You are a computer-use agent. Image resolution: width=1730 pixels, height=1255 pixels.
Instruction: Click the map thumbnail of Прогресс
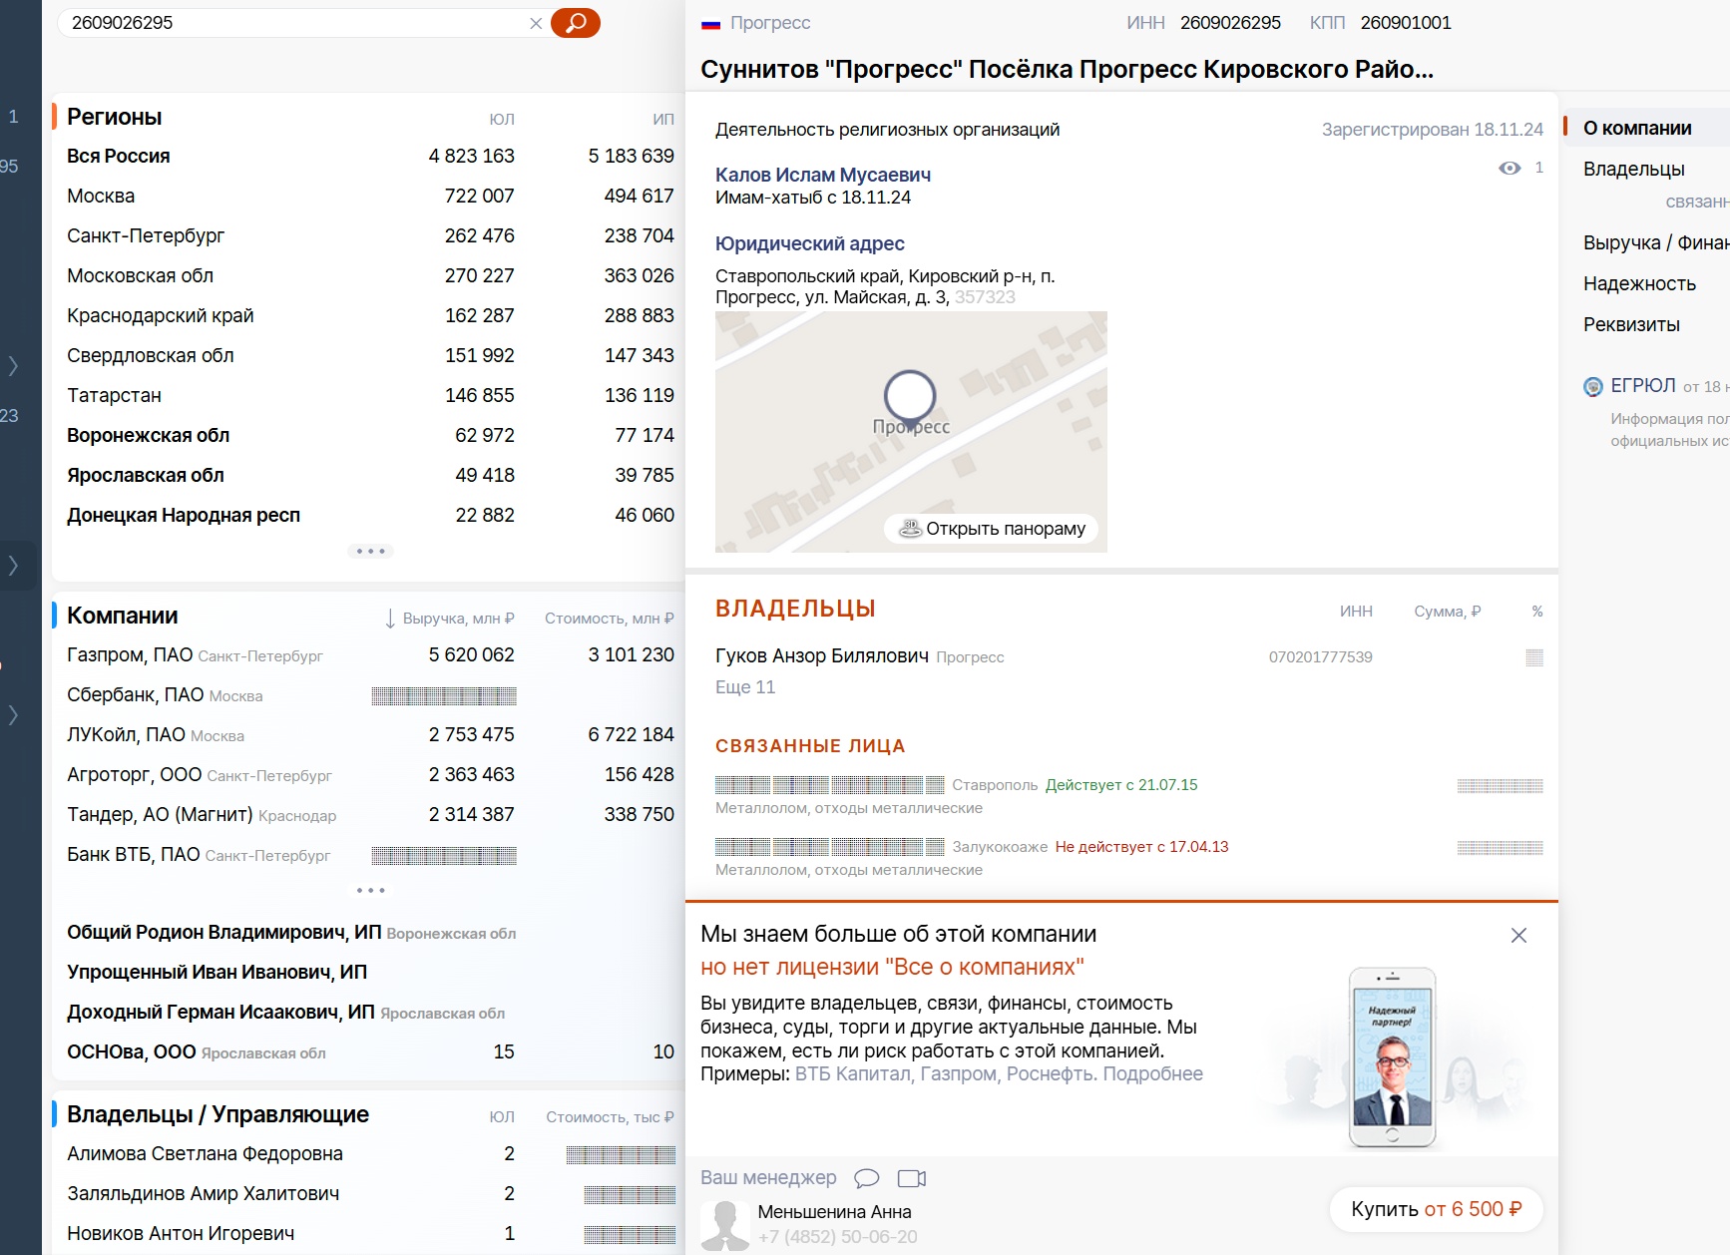pyautogui.click(x=911, y=432)
